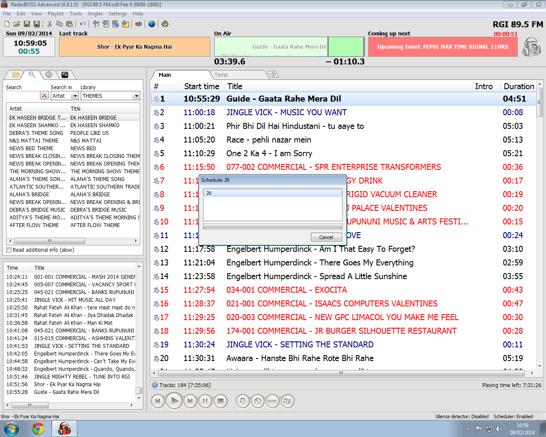Select EK HASEEN SHAMKO search result
The width and height of the screenshot is (546, 437).
73,125
